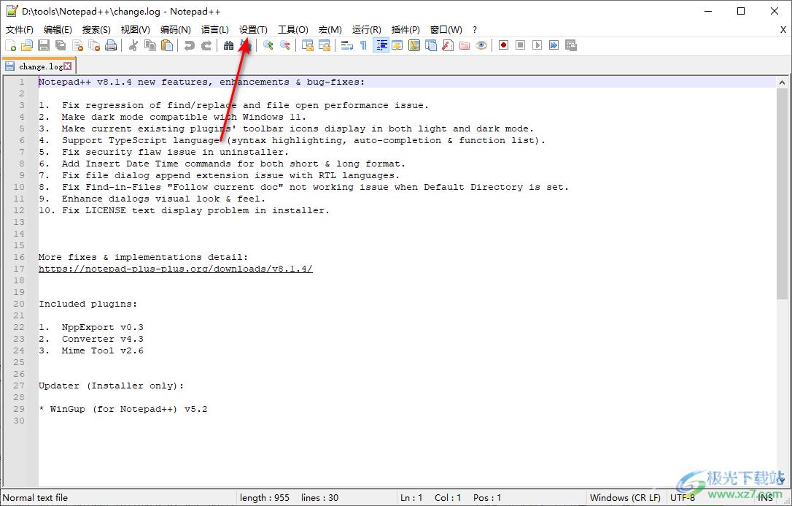Open Find with the binoculars icon
Screen dimensions: 792x506
click(x=228, y=45)
